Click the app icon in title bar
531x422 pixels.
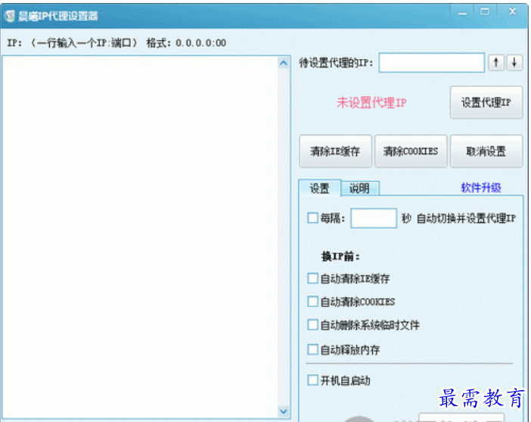(10, 16)
